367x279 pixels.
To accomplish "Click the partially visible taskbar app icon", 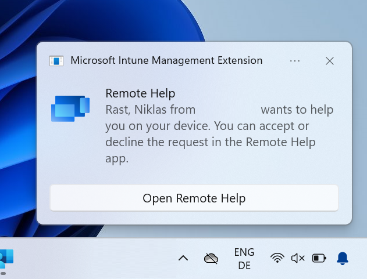I will point(7,258).
